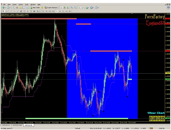Switch to the EURUSD,Daily chart tab
The height and width of the screenshot is (130, 171).
coord(17,125)
